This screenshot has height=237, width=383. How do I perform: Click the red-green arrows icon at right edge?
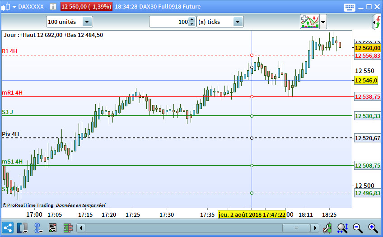377,22
